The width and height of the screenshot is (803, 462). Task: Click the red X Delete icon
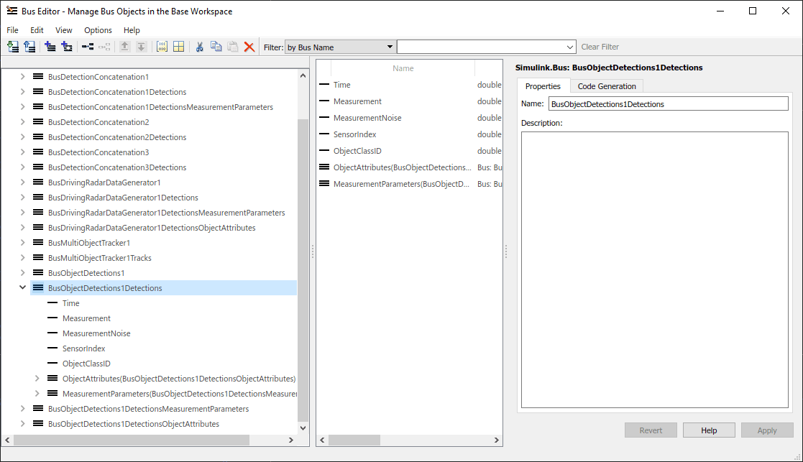[249, 47]
